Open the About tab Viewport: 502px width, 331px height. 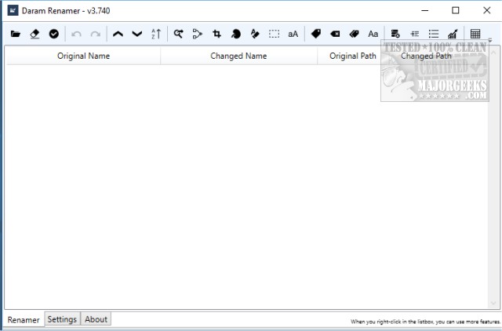(96, 319)
